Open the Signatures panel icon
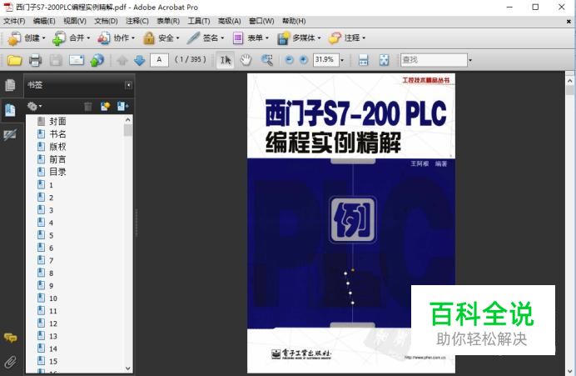576x376 pixels. tap(10, 135)
